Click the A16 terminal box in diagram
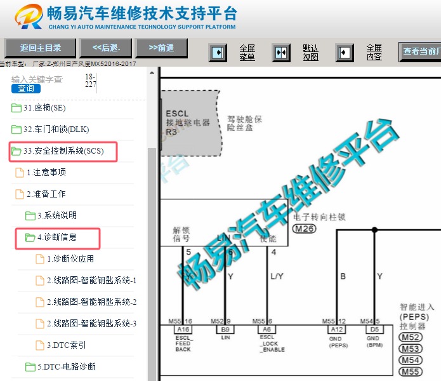 183,329
